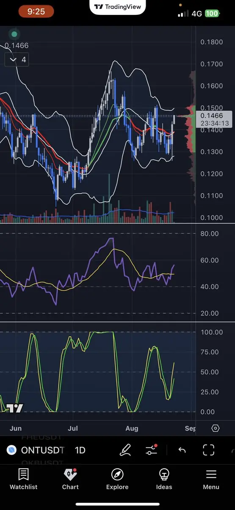235x510 pixels.
Task: Expand the indicator legend showing 4
Action: (x=17, y=59)
